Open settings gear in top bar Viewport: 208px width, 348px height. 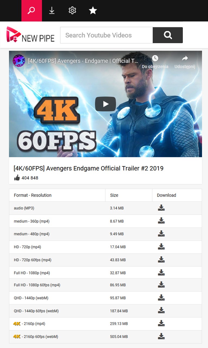[72, 11]
